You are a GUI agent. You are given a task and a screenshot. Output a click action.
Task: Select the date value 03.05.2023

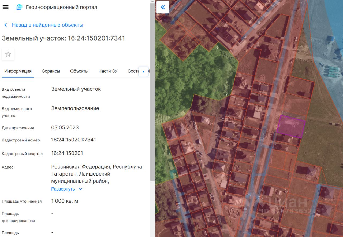tap(65, 128)
